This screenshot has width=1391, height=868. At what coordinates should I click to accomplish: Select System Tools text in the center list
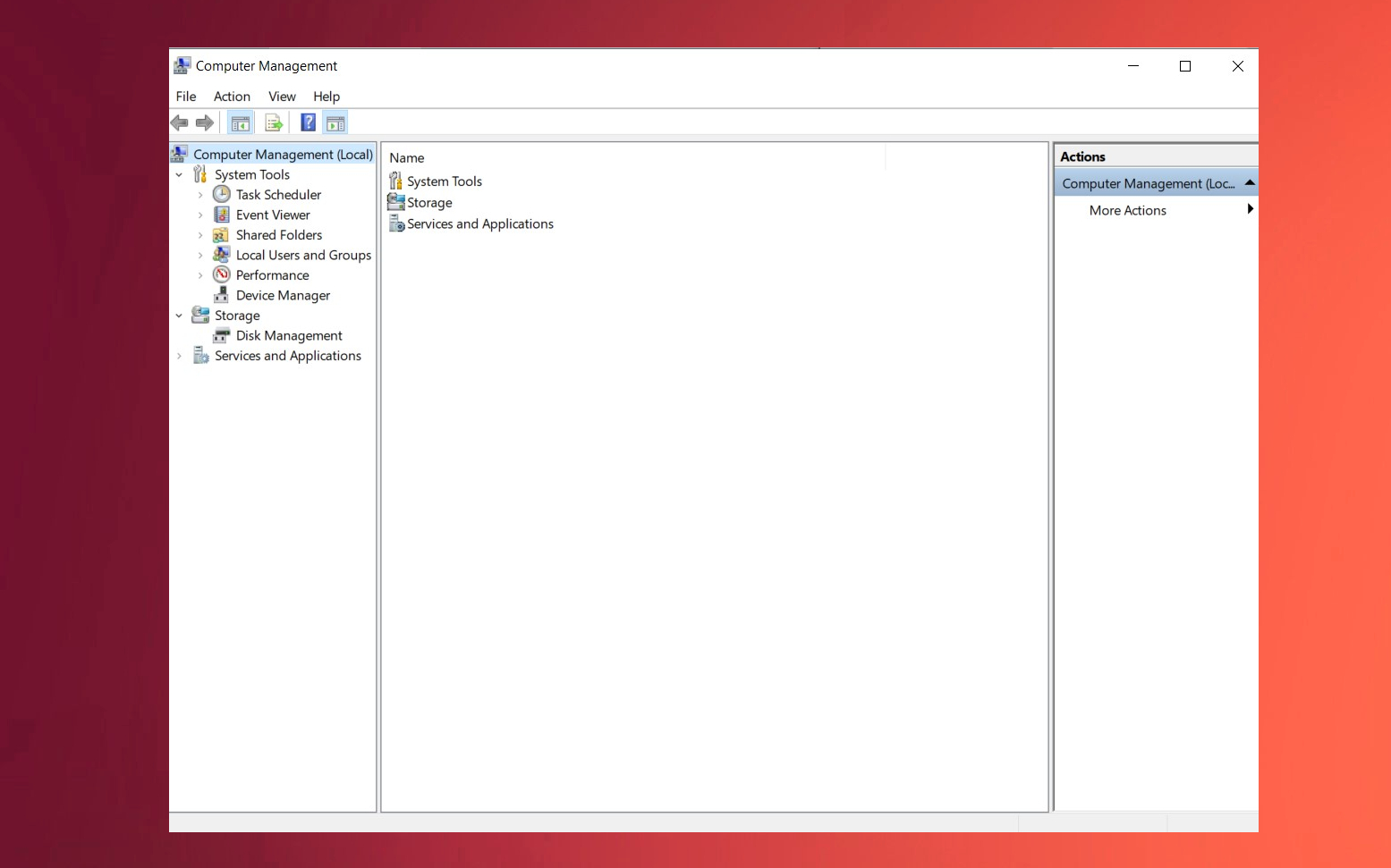[445, 181]
